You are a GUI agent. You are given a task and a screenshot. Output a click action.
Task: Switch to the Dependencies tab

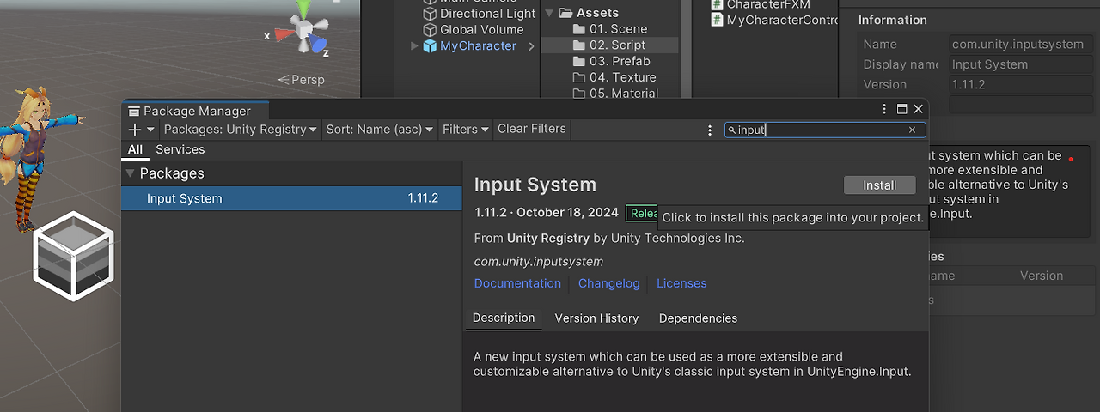698,318
